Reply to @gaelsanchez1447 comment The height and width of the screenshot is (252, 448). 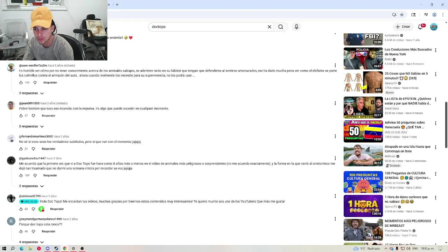coord(50,175)
